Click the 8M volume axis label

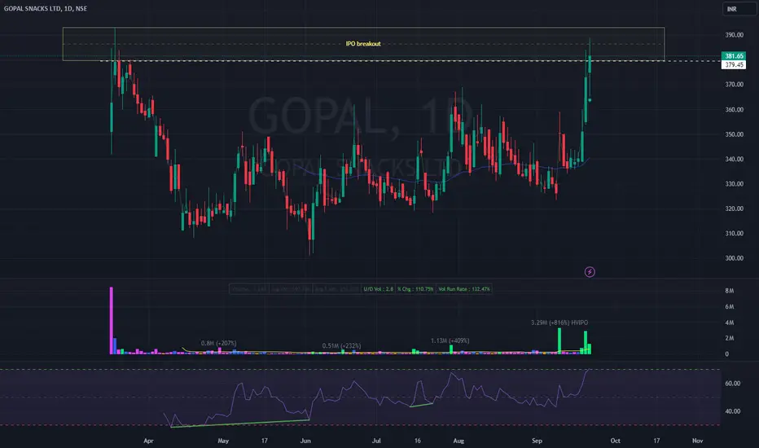(x=729, y=291)
